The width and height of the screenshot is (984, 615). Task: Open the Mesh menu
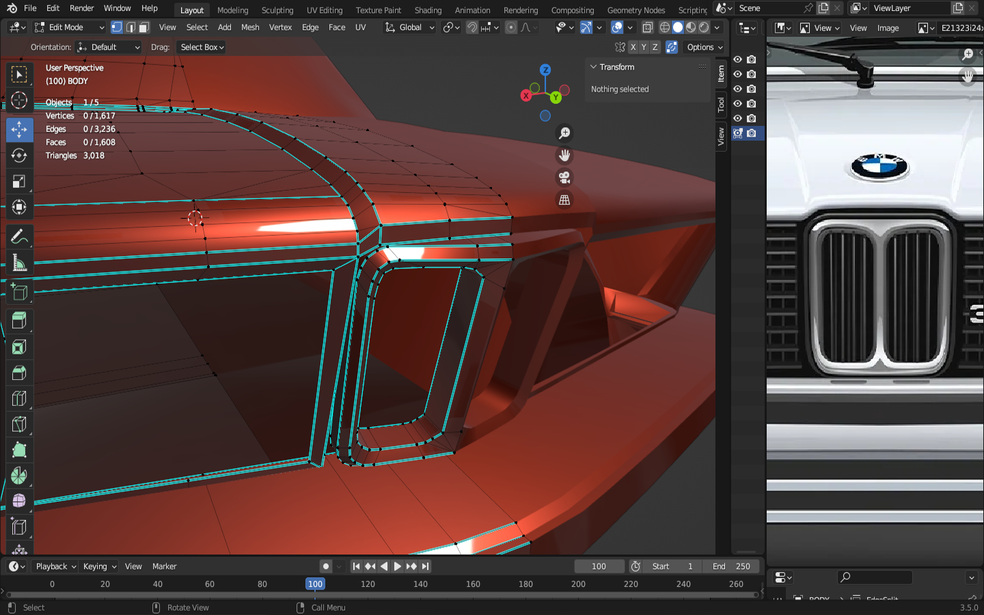tap(250, 27)
